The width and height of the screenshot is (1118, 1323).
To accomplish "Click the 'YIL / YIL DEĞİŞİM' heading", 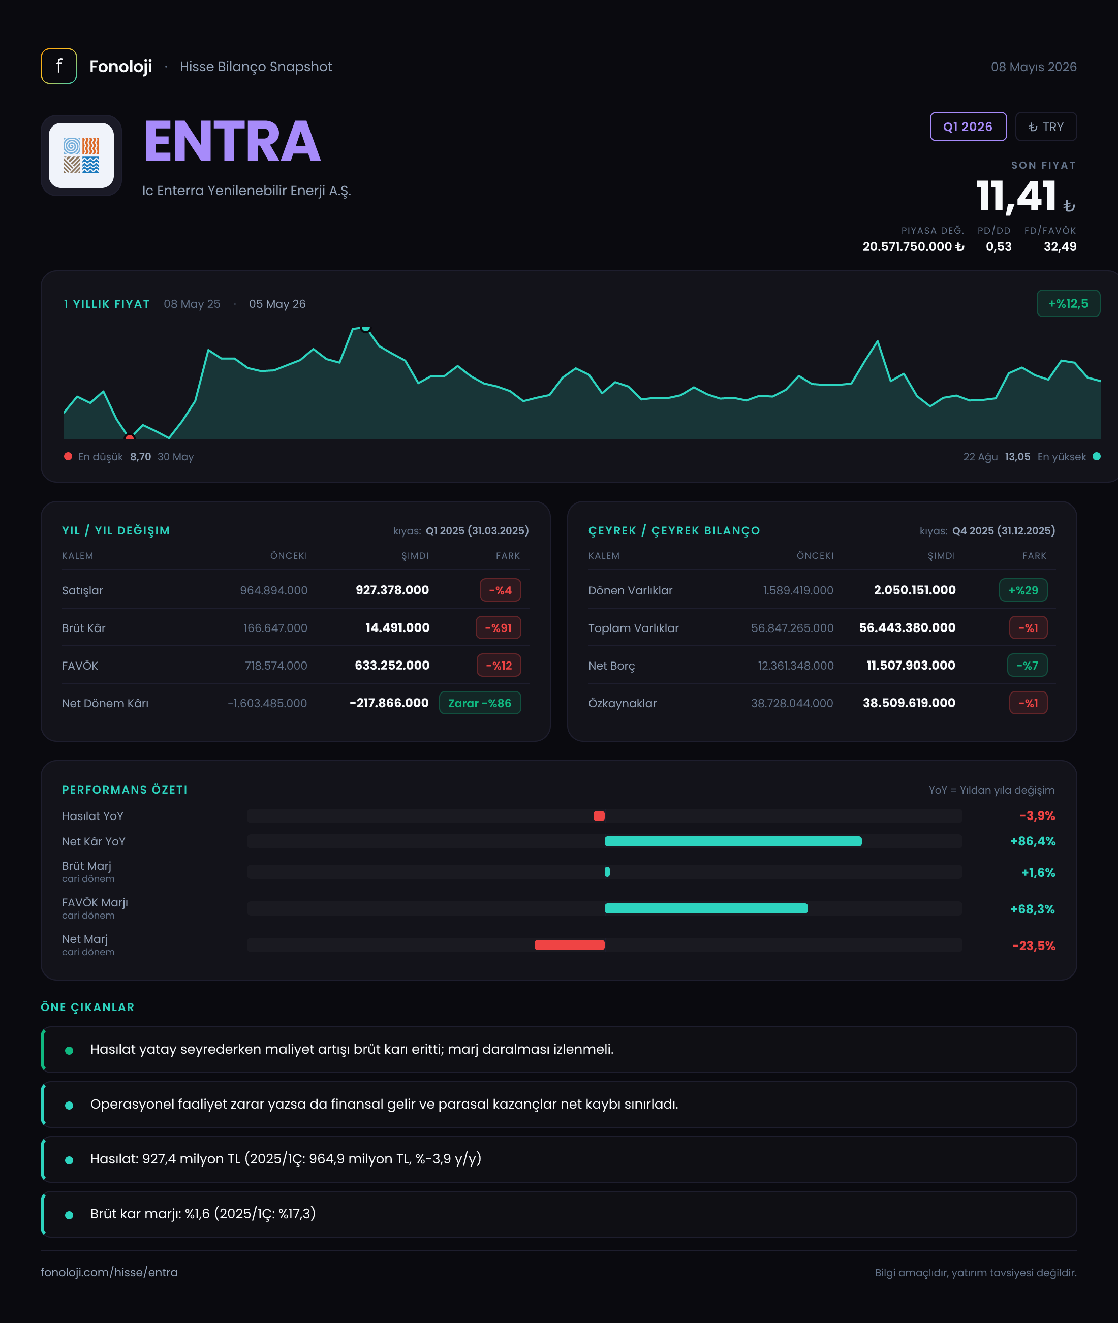I will click(116, 530).
